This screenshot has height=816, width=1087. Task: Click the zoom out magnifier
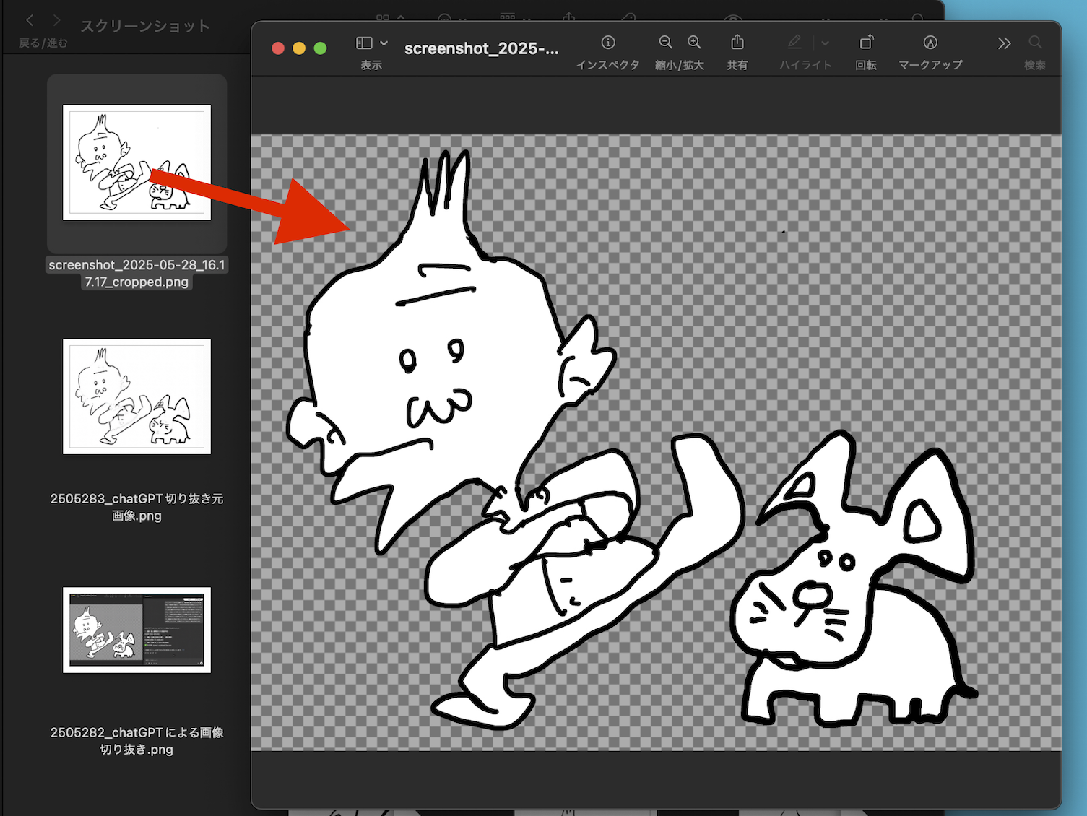[665, 43]
